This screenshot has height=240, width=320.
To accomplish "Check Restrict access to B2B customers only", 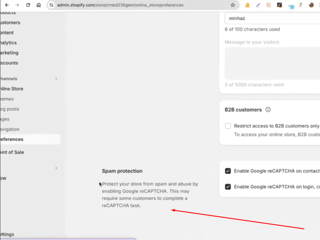I will coord(228,126).
